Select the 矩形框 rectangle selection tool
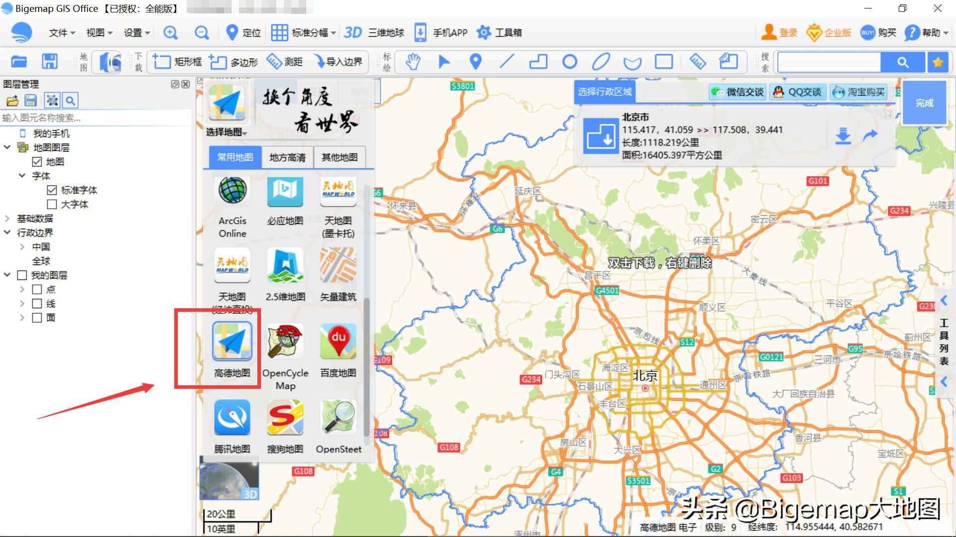The height and width of the screenshot is (537, 956). (x=177, y=61)
